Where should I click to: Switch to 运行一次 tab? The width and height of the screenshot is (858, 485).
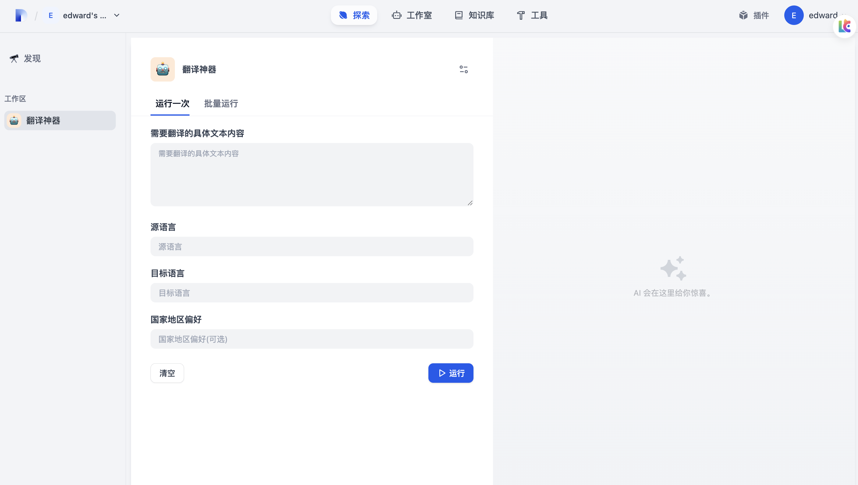172,103
